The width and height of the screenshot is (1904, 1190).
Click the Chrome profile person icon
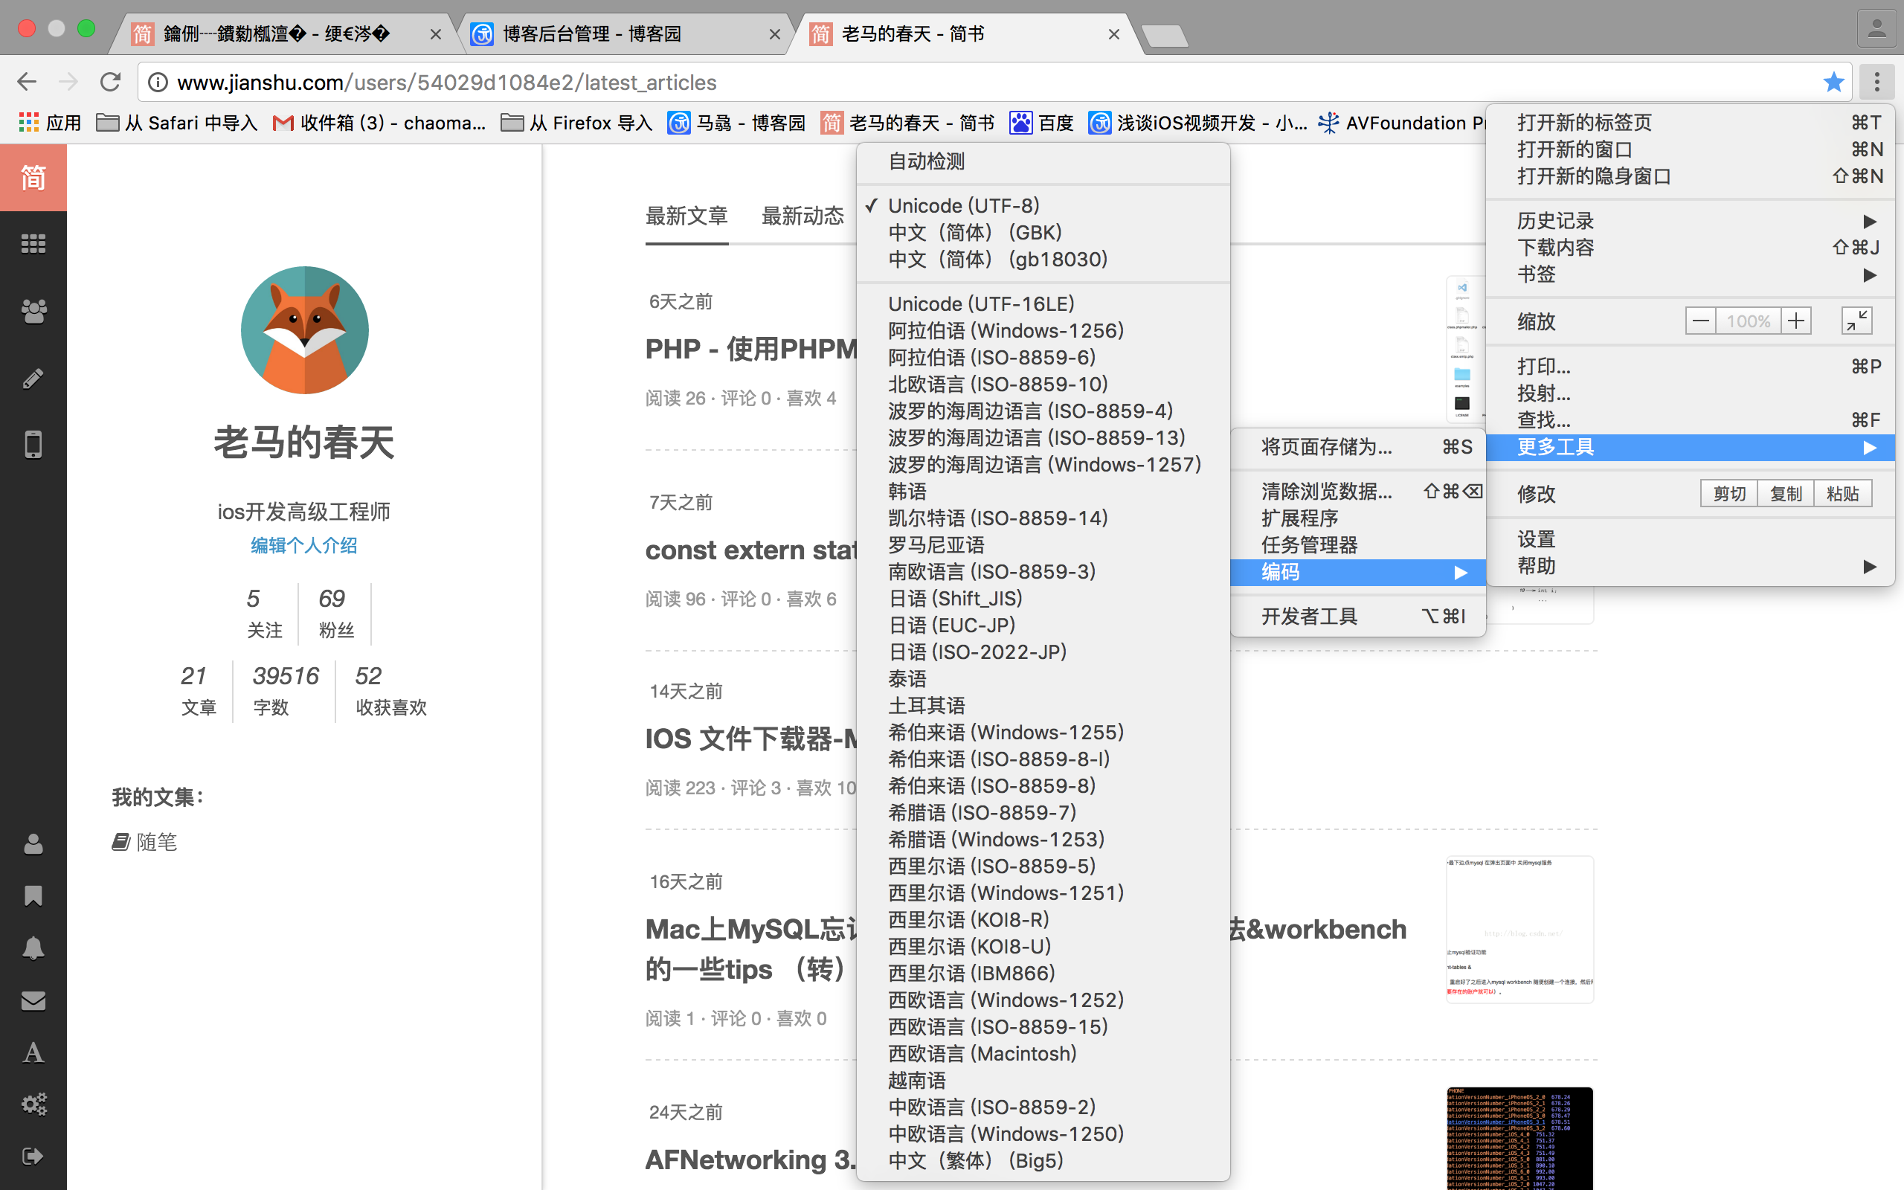coord(1877,29)
